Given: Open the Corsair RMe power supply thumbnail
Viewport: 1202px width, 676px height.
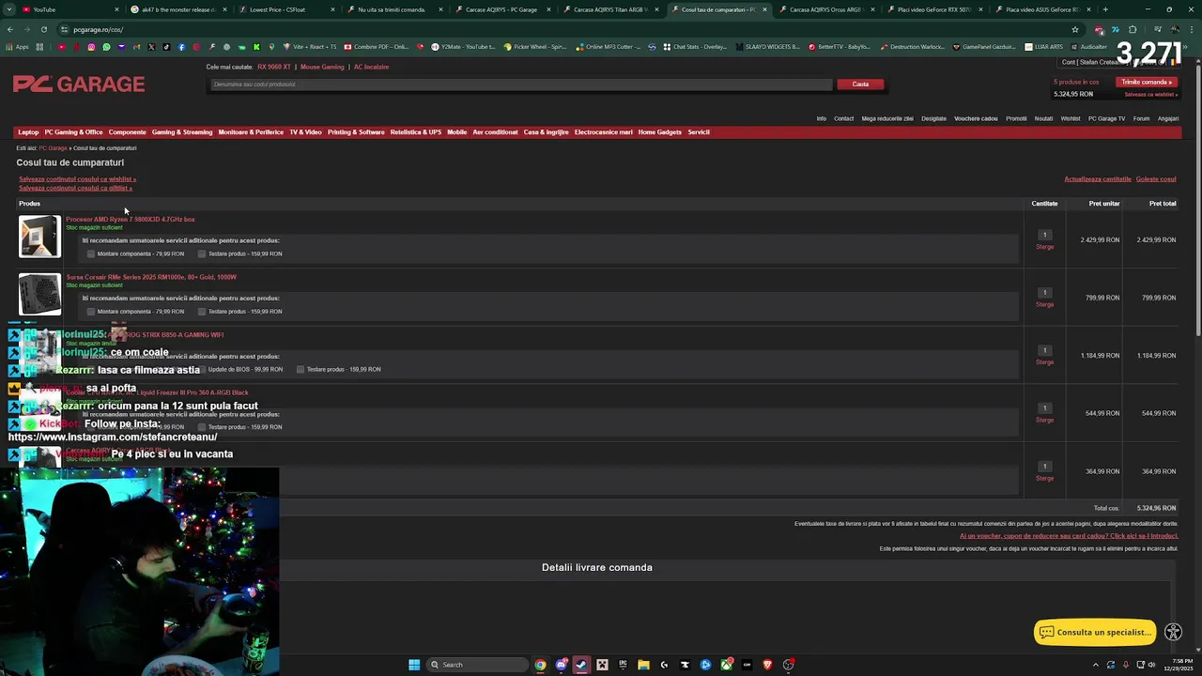Looking at the screenshot, I should pos(39,294).
